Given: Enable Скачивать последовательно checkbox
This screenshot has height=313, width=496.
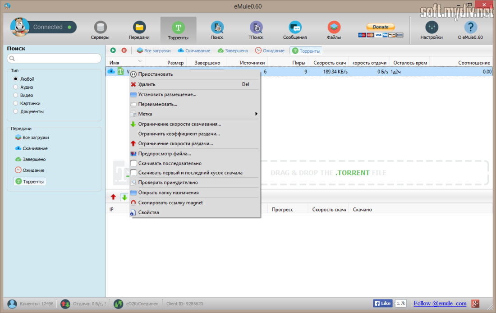Looking at the screenshot, I should (x=133, y=163).
